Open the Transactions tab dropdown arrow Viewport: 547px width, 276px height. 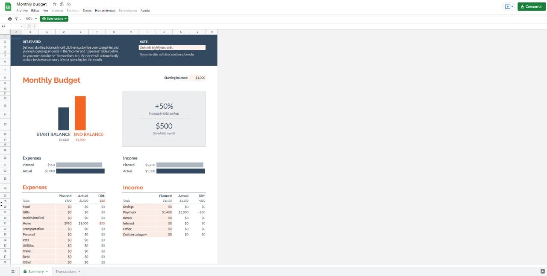pos(79,272)
